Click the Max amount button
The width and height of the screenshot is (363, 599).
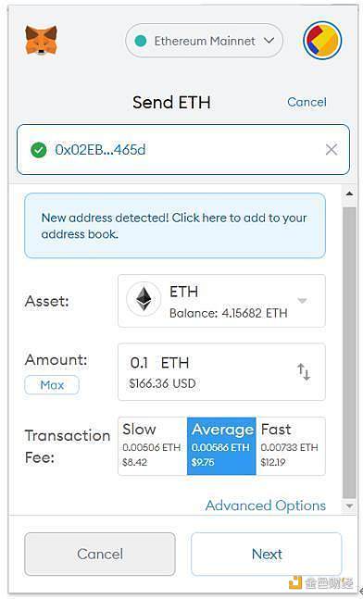tap(52, 385)
